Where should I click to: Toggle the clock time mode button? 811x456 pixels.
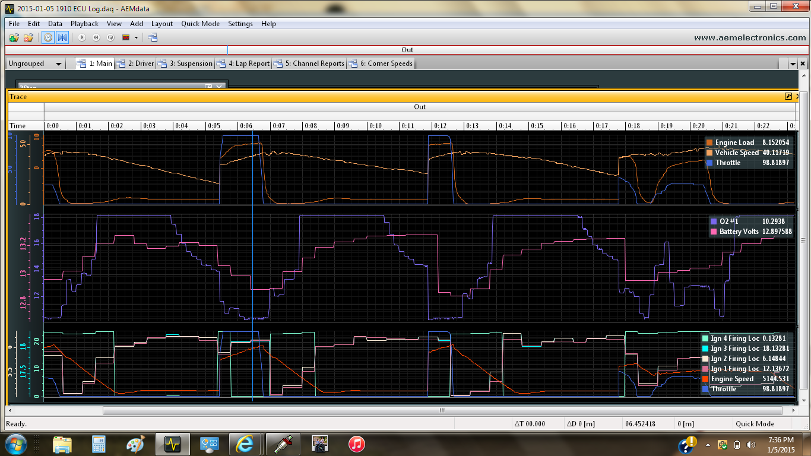[48, 37]
